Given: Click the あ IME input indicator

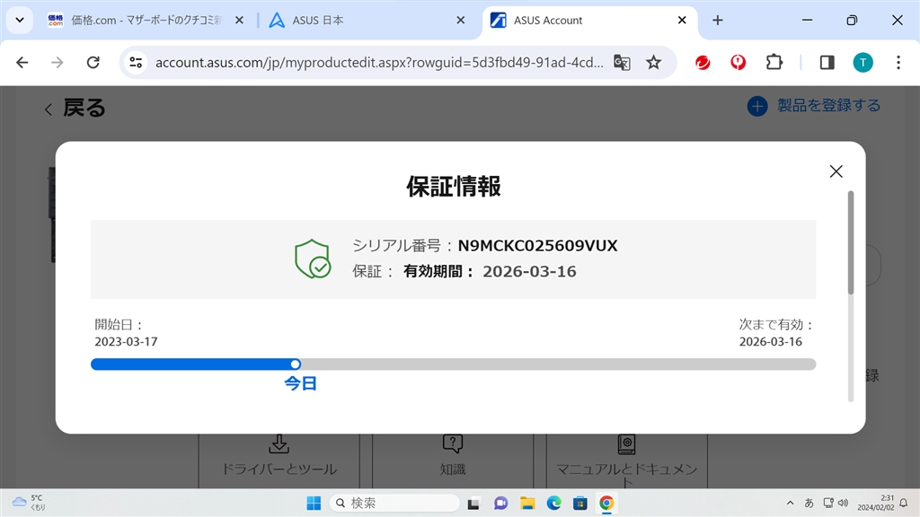Looking at the screenshot, I should coord(809,503).
